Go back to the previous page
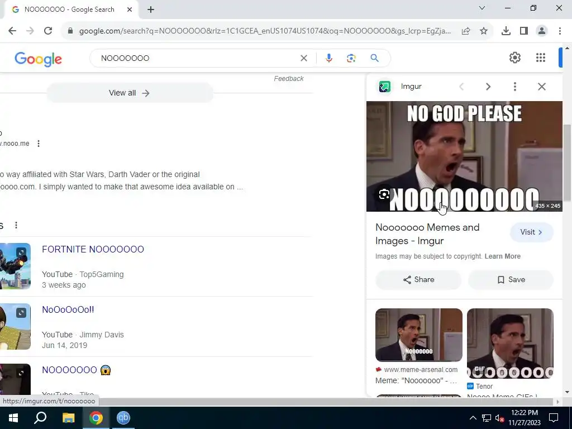The image size is (572, 429). pyautogui.click(x=12, y=31)
